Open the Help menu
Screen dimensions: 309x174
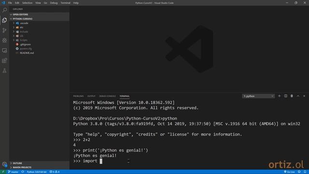[76, 3]
